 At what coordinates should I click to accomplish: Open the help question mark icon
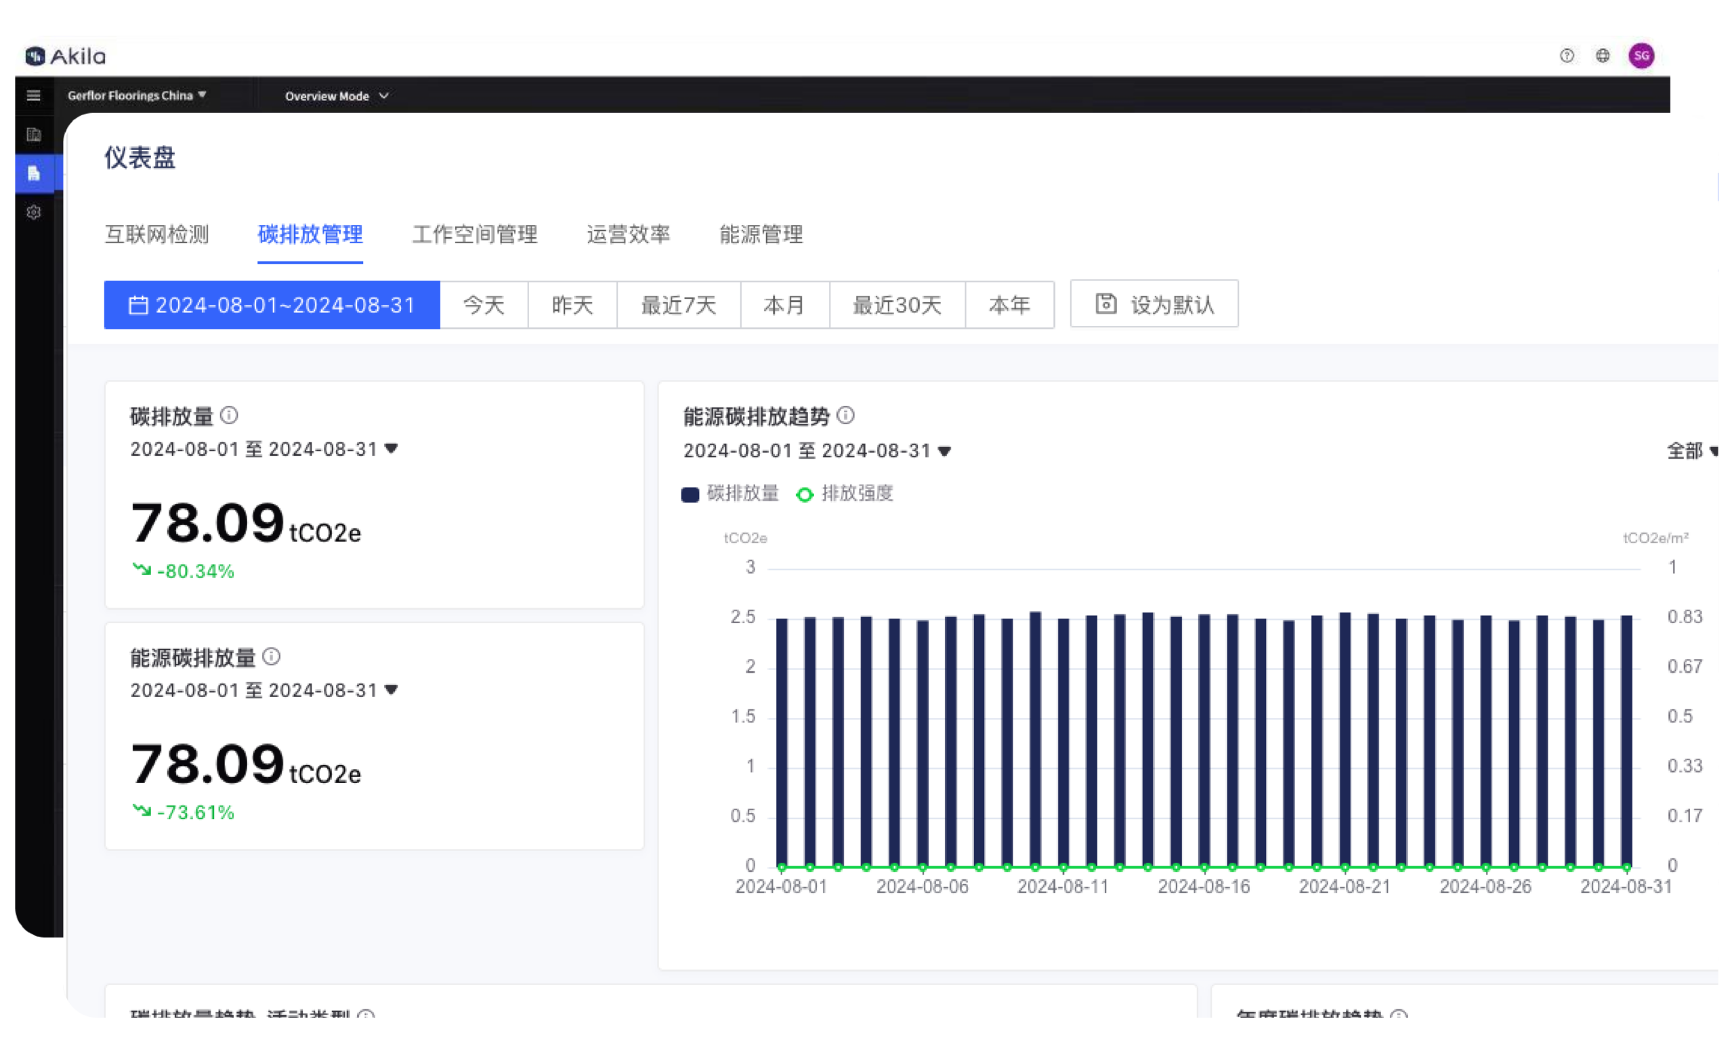[1567, 56]
